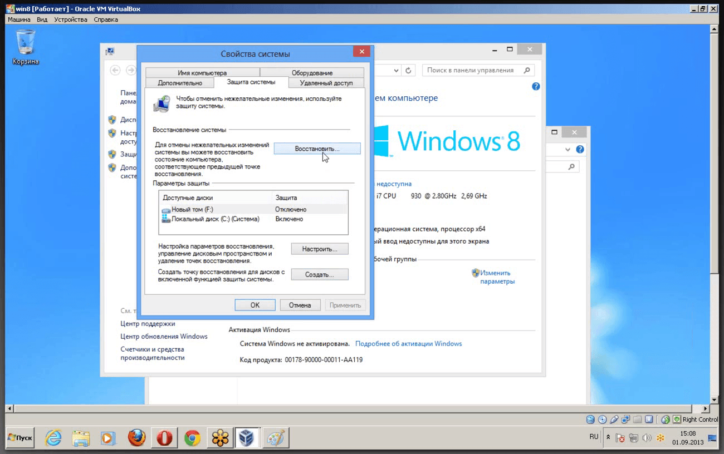Open the Устройства menu in VirtualBox
The width and height of the screenshot is (724, 454).
[x=71, y=19]
